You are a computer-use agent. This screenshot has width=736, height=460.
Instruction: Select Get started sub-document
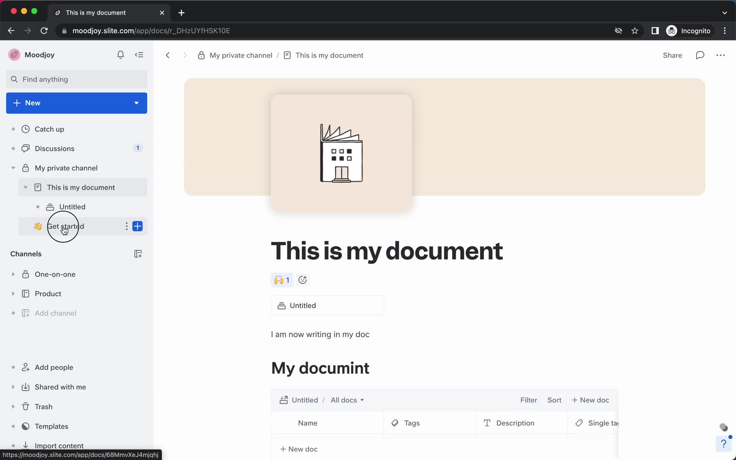[x=65, y=226]
